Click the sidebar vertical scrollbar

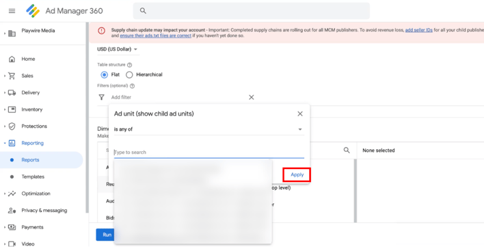click(88, 117)
